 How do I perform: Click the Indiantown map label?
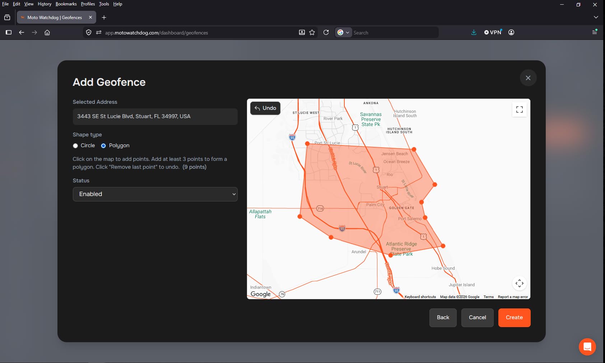(261, 287)
